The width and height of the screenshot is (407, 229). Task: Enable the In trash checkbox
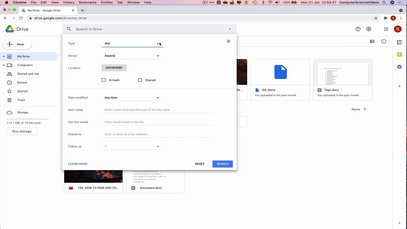tap(104, 80)
